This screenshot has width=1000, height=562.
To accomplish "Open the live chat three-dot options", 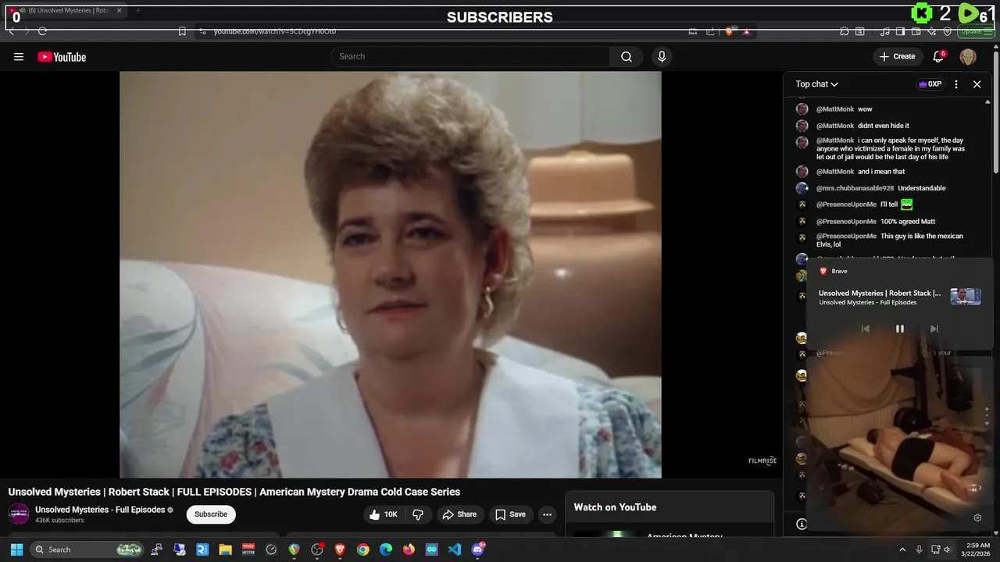I will click(x=956, y=84).
